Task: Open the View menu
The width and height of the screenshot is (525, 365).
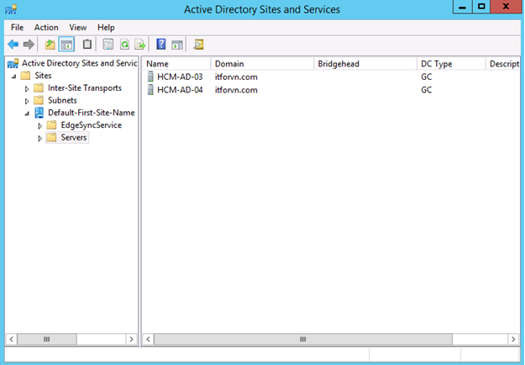Action: click(77, 27)
